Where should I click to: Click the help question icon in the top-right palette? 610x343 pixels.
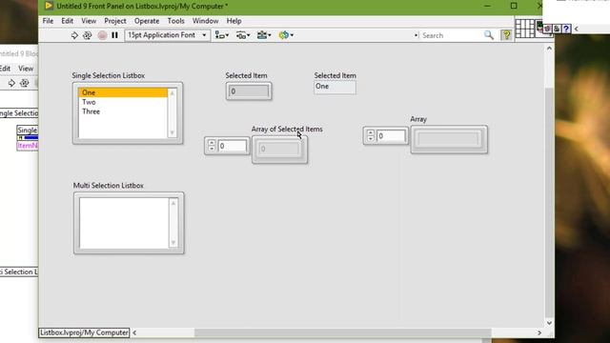566,29
